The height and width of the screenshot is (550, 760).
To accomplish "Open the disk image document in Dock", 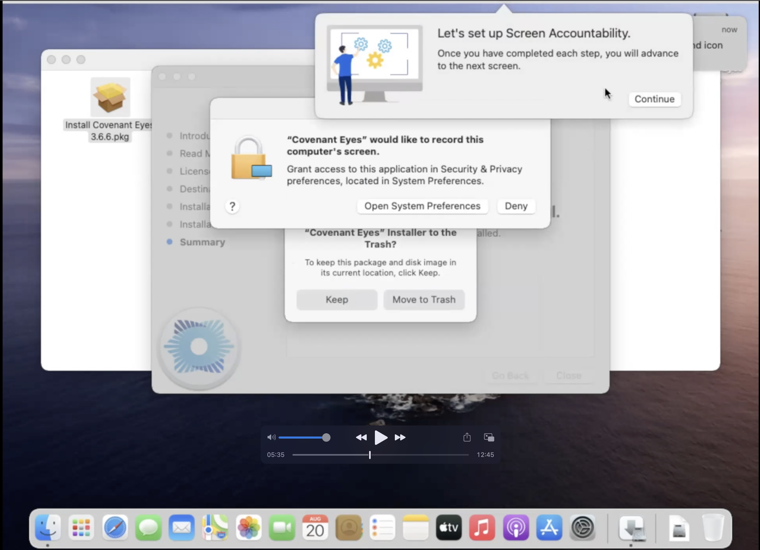I will click(x=679, y=528).
